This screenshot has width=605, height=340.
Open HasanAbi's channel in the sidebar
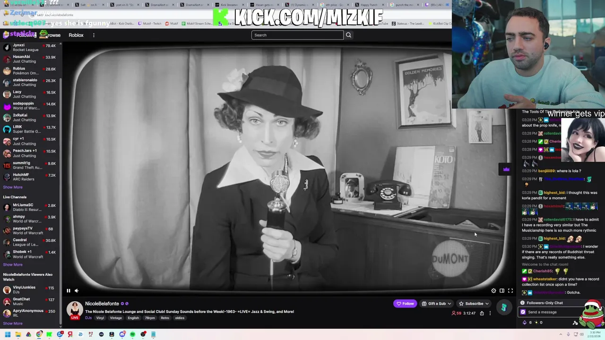pos(30,59)
